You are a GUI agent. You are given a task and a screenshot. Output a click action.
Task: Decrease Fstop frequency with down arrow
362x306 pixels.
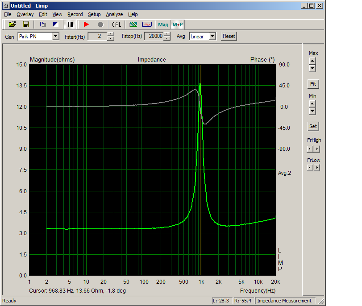[167, 38]
